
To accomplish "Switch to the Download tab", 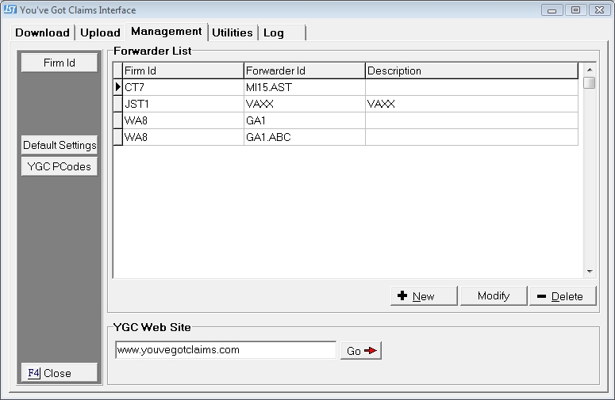I will pos(42,32).
